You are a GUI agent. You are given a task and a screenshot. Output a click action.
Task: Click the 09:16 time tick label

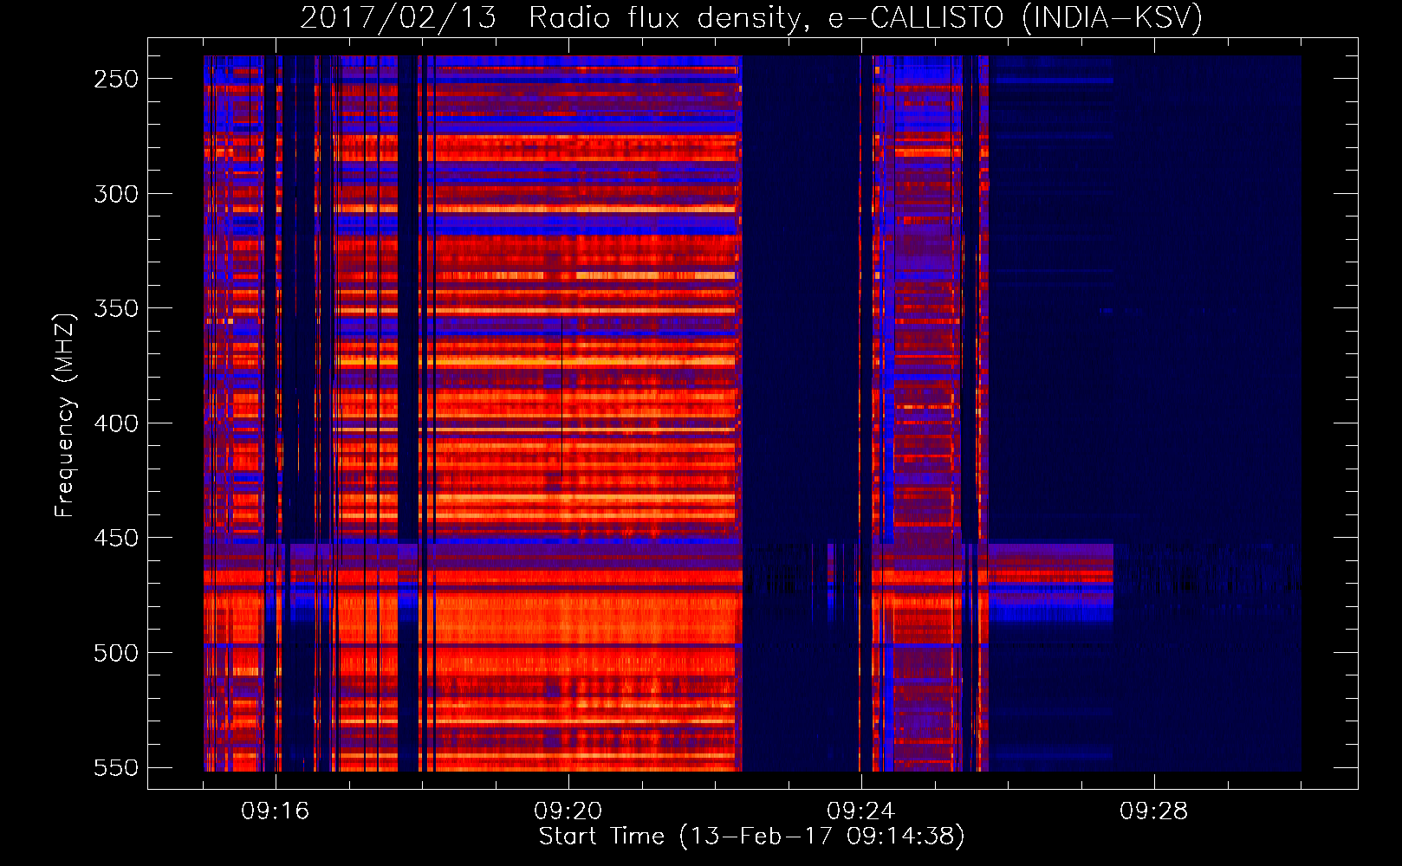coord(276,811)
